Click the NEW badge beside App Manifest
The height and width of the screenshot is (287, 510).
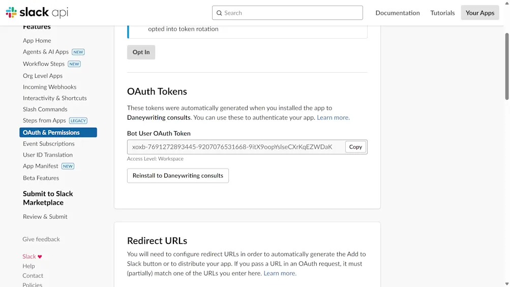coord(68,166)
